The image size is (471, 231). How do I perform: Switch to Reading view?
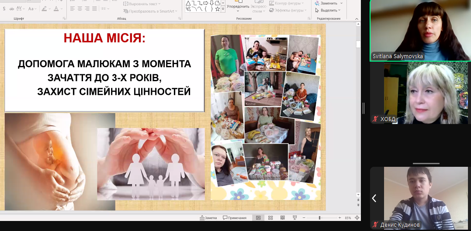(283, 218)
